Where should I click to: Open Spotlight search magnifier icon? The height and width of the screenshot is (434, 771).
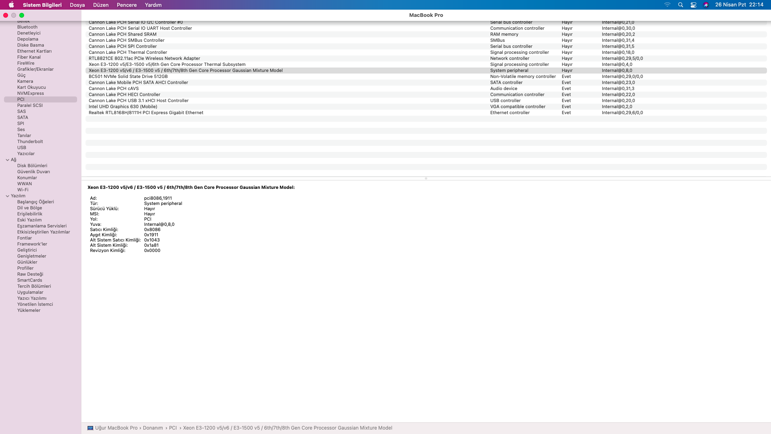[681, 5]
